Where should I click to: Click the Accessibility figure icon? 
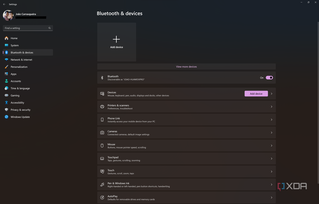tap(7, 103)
